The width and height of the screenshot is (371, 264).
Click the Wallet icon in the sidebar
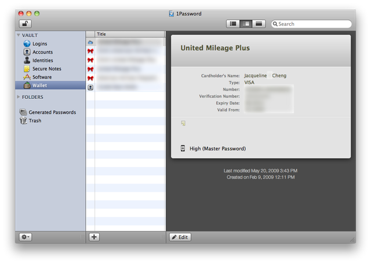[27, 85]
